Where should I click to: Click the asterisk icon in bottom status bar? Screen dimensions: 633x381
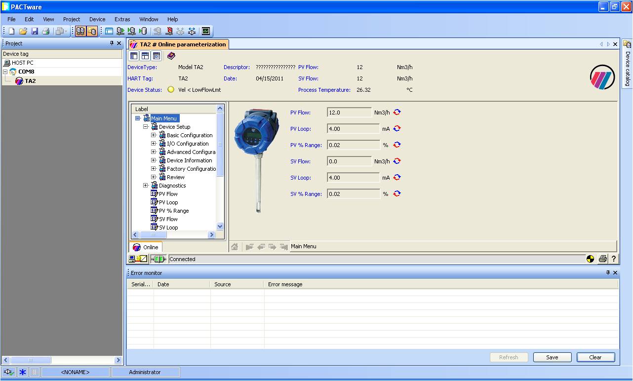(x=23, y=372)
